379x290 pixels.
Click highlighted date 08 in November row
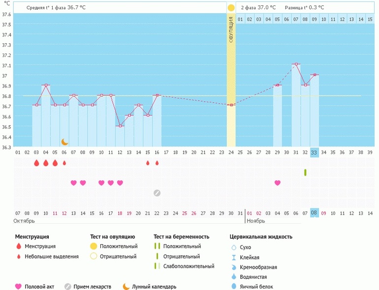pyautogui.click(x=315, y=213)
